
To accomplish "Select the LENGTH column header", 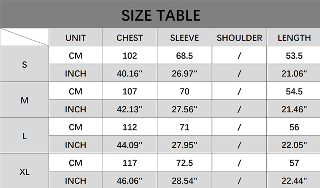I will pyautogui.click(x=294, y=38).
